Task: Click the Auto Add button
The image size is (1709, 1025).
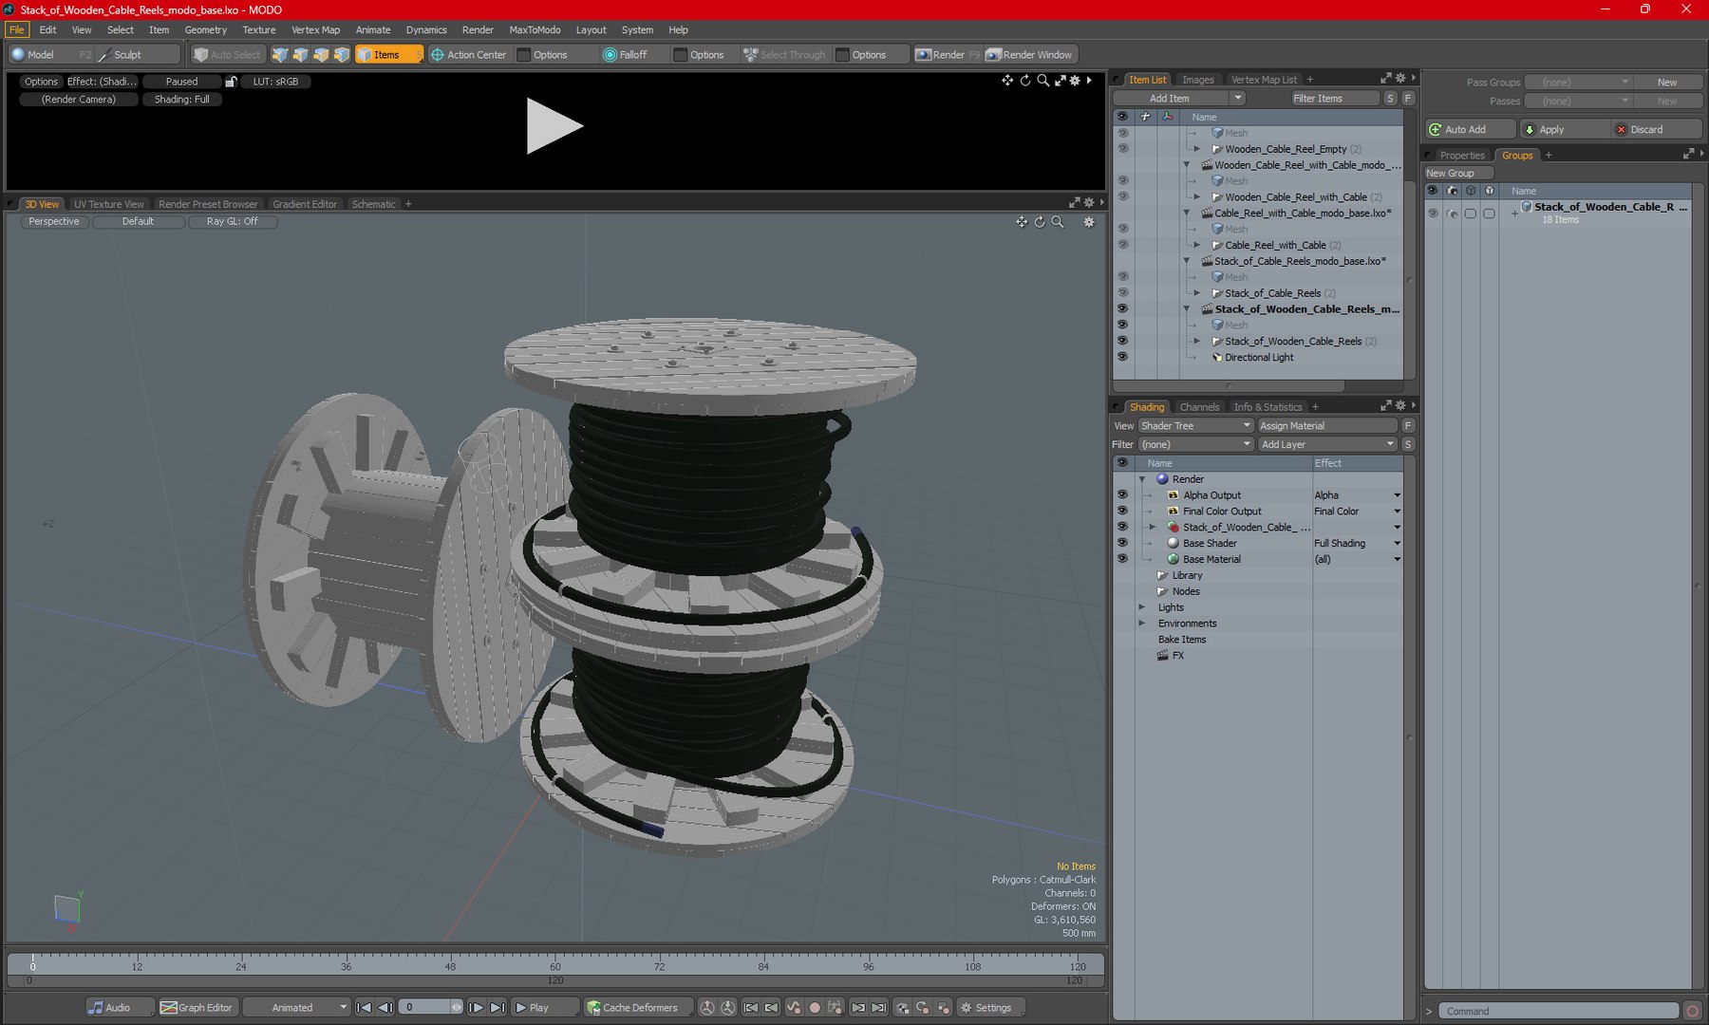Action: (1469, 129)
